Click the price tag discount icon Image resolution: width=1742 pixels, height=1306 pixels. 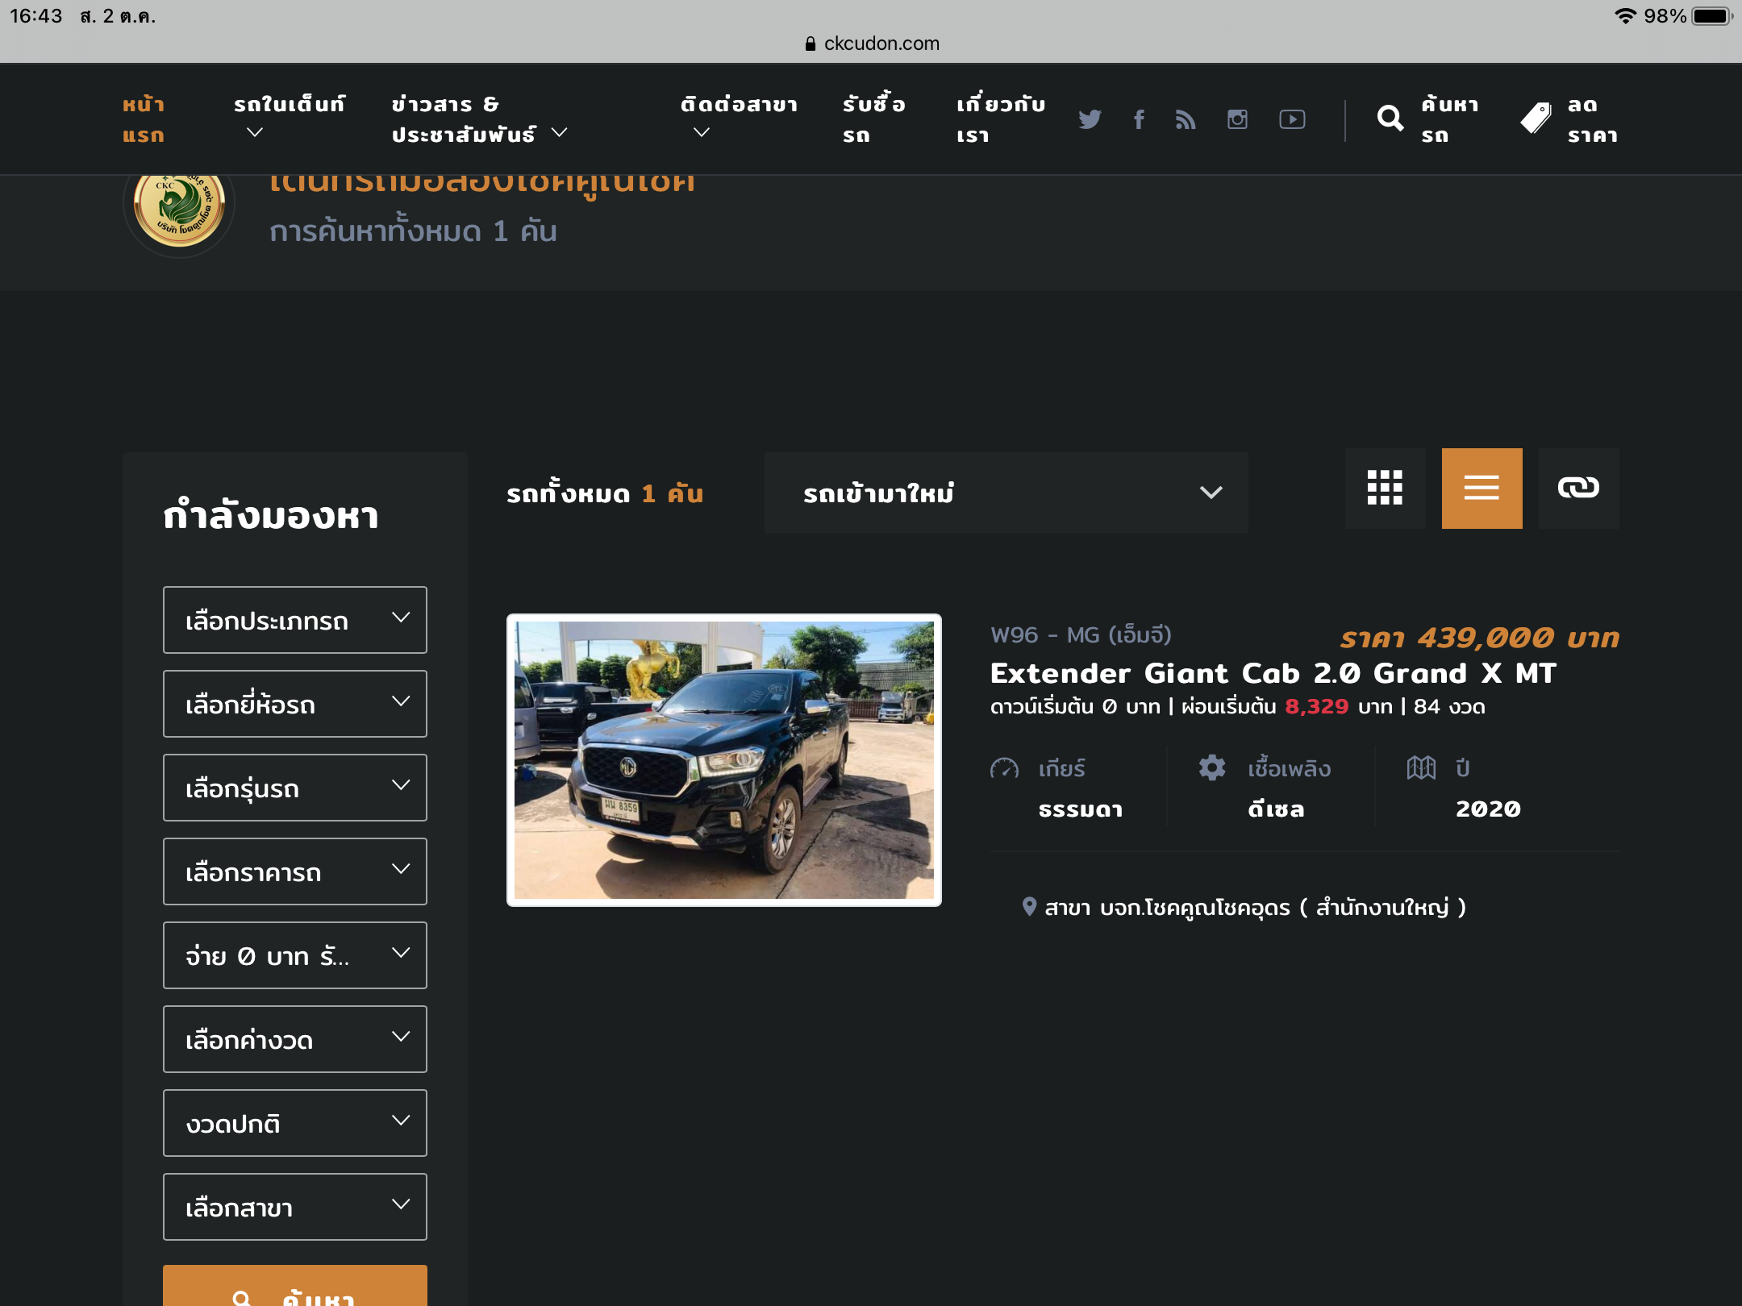pos(1536,119)
